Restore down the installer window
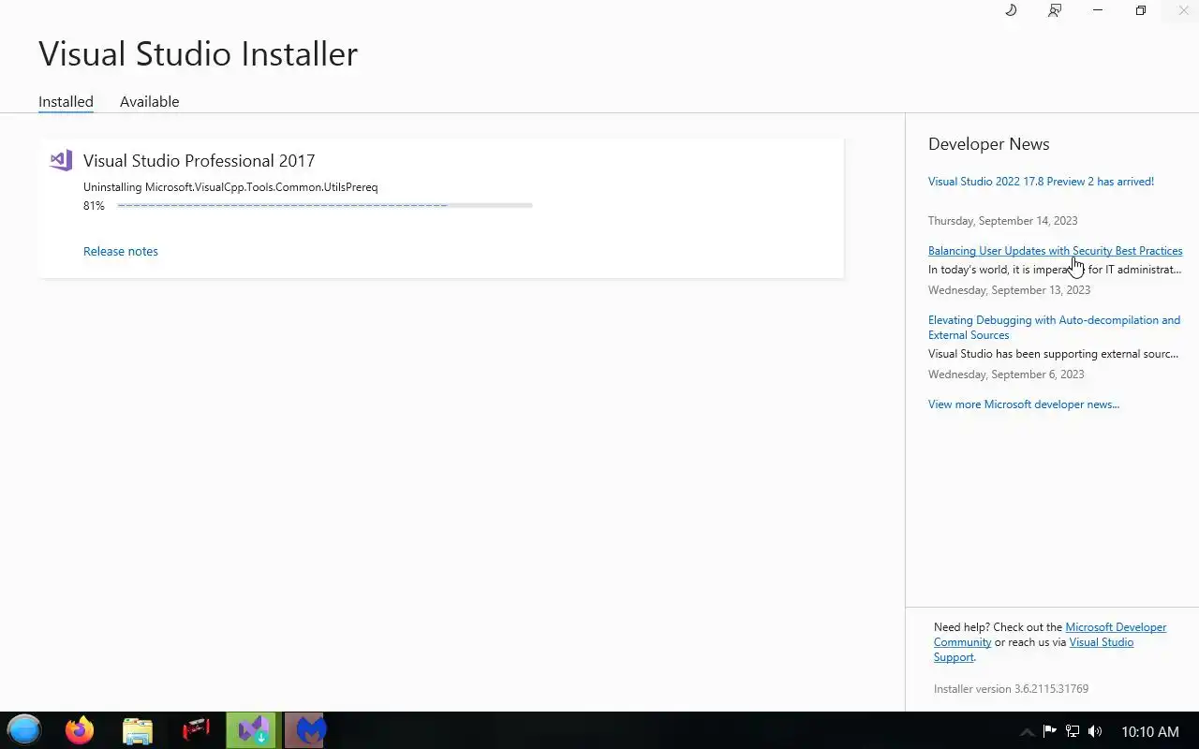The width and height of the screenshot is (1199, 749). [1140, 10]
